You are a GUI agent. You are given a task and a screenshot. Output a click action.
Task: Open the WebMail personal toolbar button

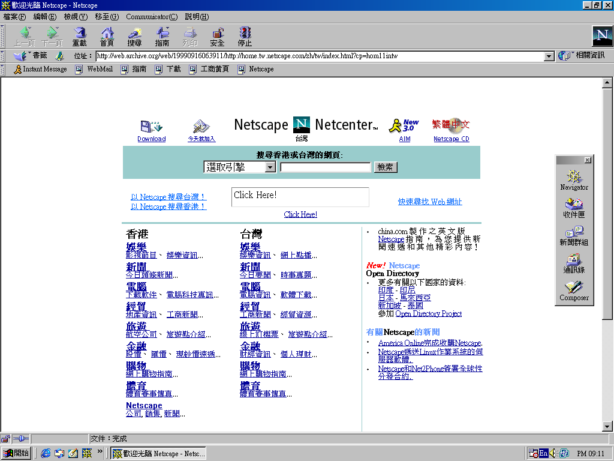click(94, 70)
